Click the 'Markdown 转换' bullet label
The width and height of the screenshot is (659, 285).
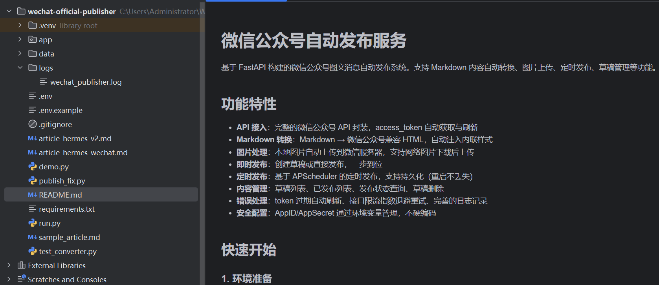(264, 140)
